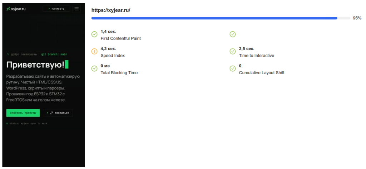The width and height of the screenshot is (366, 169).
Task: Click the mobile site preview thumbnail
Action: (x=44, y=85)
